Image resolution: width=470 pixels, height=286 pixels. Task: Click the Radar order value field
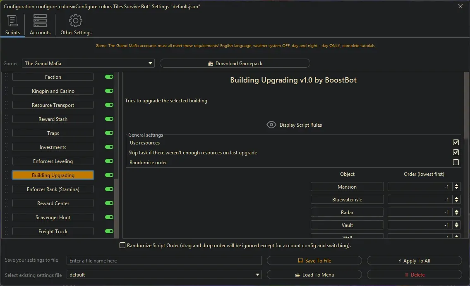[420, 213]
